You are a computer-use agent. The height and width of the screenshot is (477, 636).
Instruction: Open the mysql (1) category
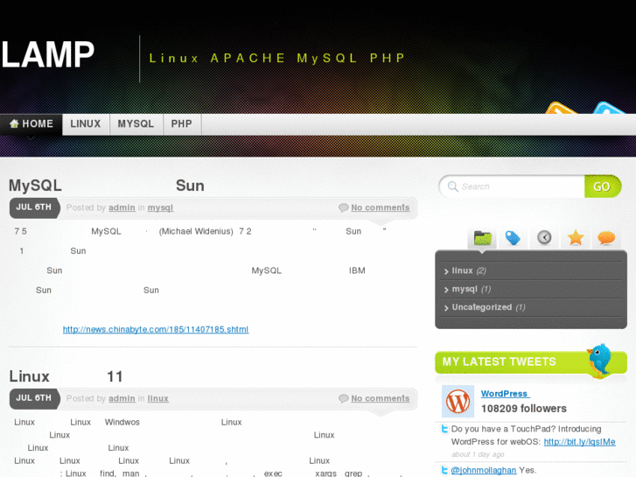pyautogui.click(x=472, y=289)
